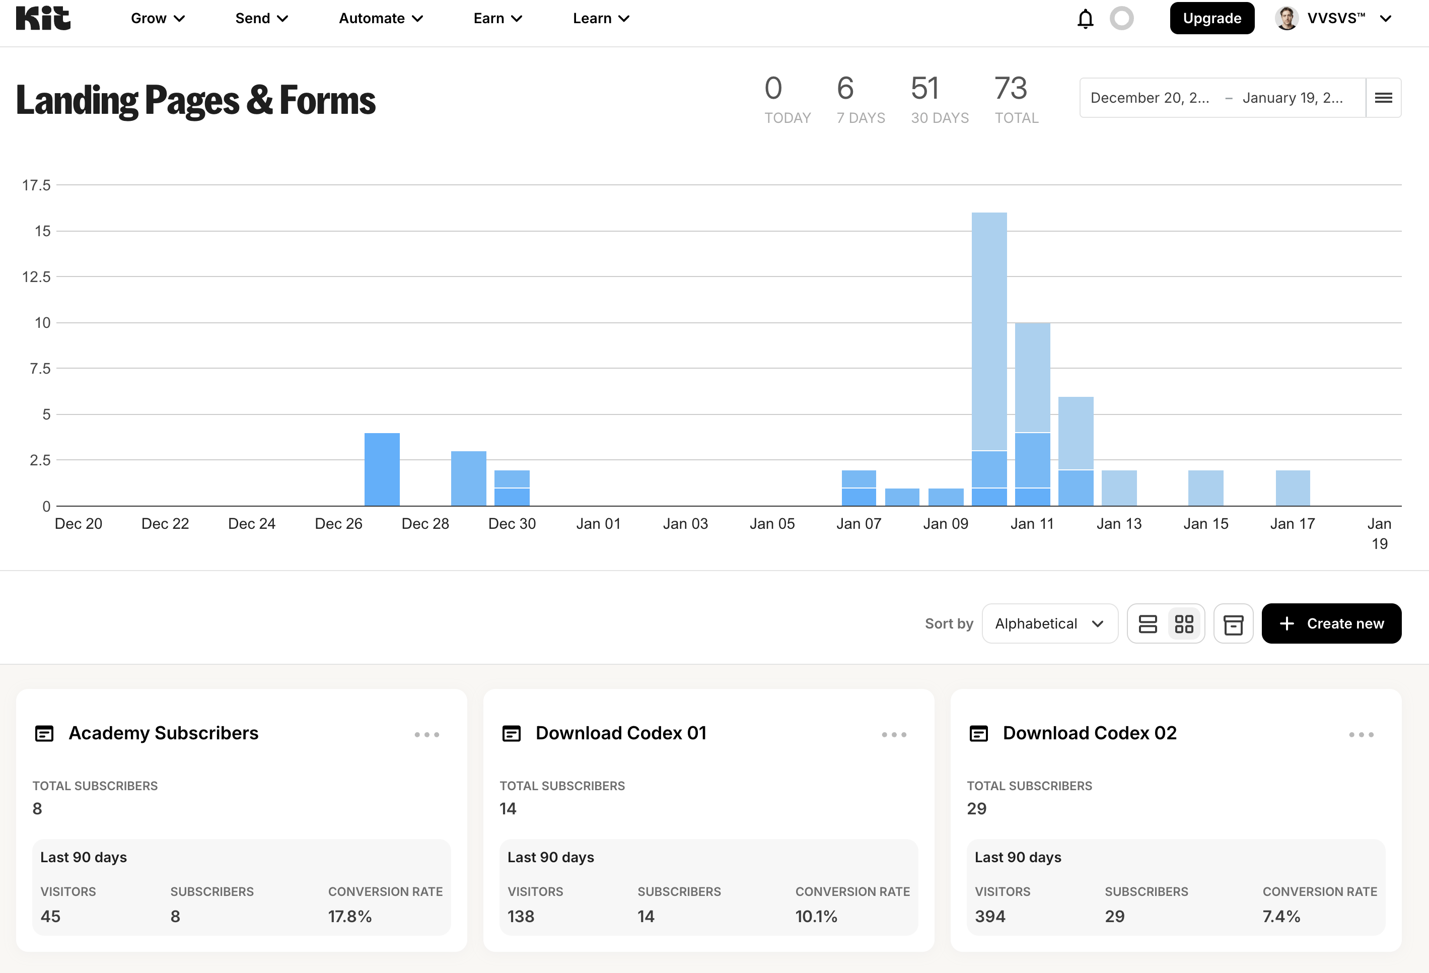Open the Grow menu
1429x973 pixels.
point(158,19)
